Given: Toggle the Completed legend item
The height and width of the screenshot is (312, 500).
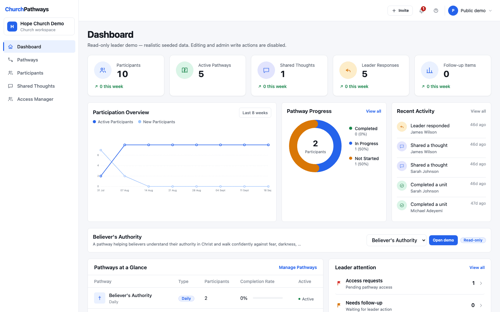Looking at the screenshot, I should [x=363, y=131].
